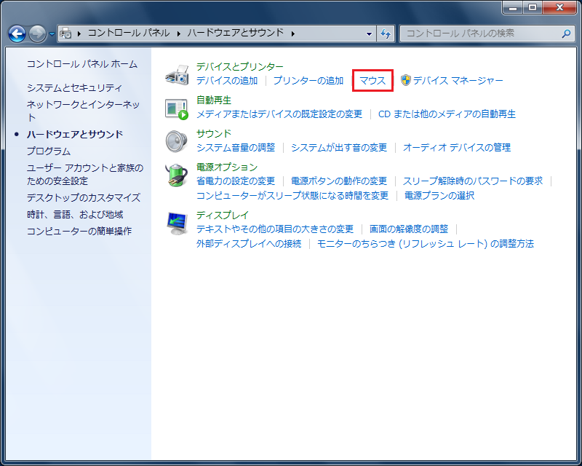
Task: Click the Back arrow navigation button
Action: pyautogui.click(x=17, y=33)
